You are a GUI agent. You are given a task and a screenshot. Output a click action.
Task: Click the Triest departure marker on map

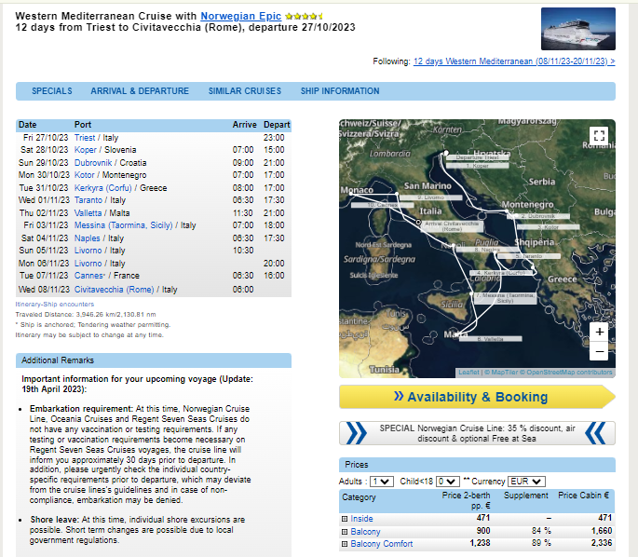click(x=446, y=153)
